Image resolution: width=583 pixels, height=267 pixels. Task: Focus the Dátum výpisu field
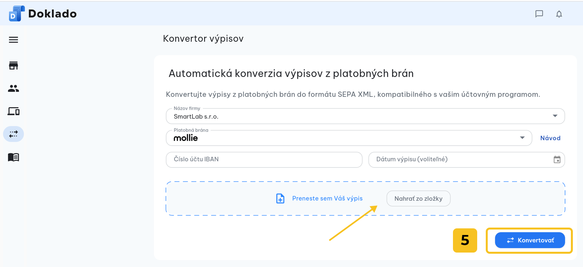pyautogui.click(x=467, y=160)
